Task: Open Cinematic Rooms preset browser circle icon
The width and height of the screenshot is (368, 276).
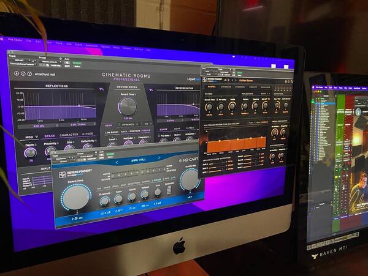Action: (x=17, y=73)
